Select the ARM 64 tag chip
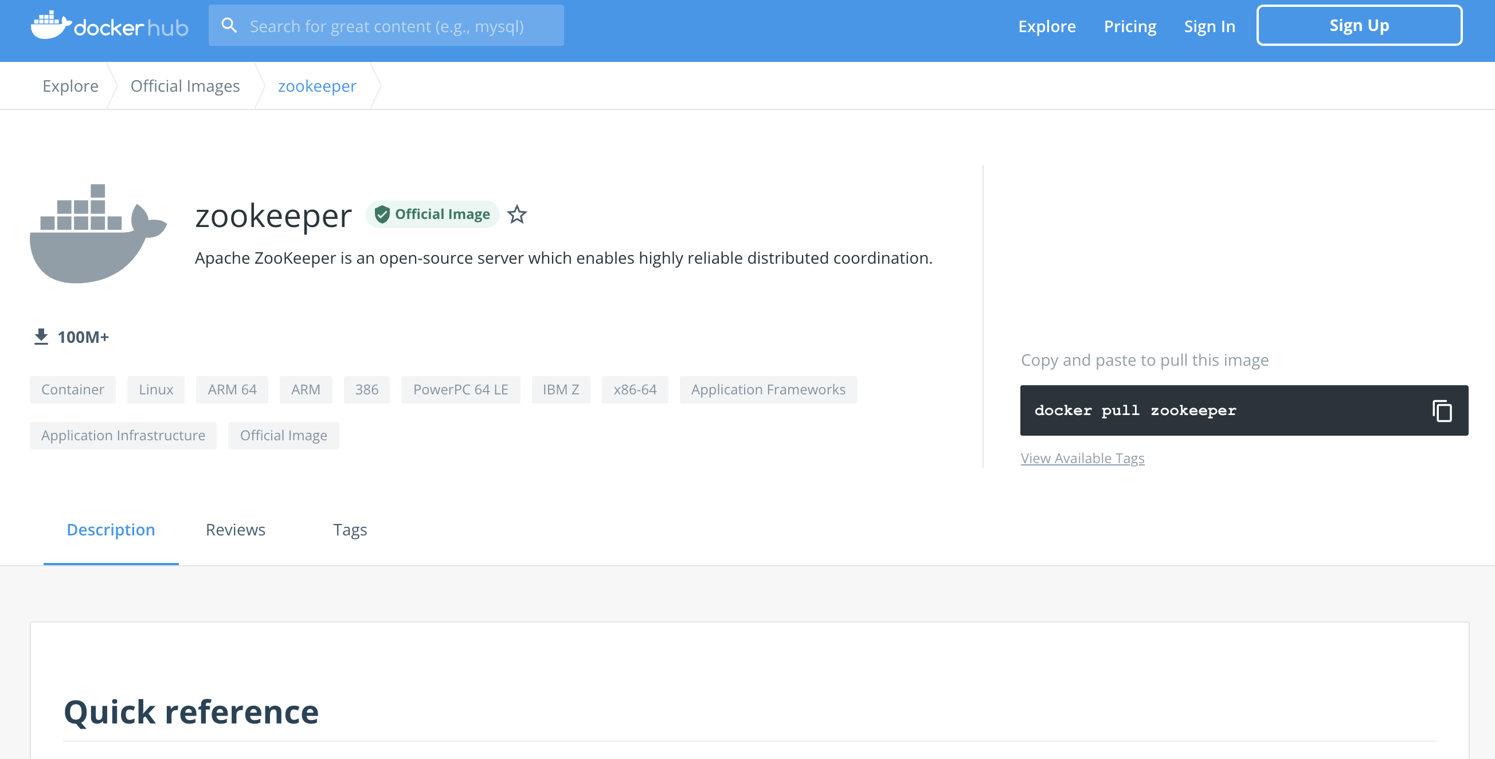This screenshot has height=759, width=1495. click(x=232, y=389)
